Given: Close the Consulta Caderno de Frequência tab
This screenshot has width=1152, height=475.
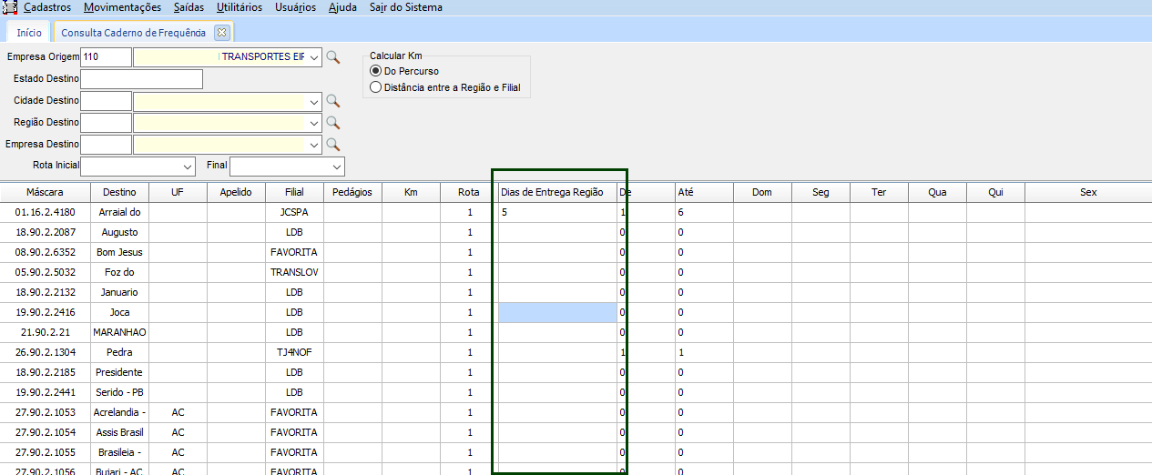Looking at the screenshot, I should [220, 32].
